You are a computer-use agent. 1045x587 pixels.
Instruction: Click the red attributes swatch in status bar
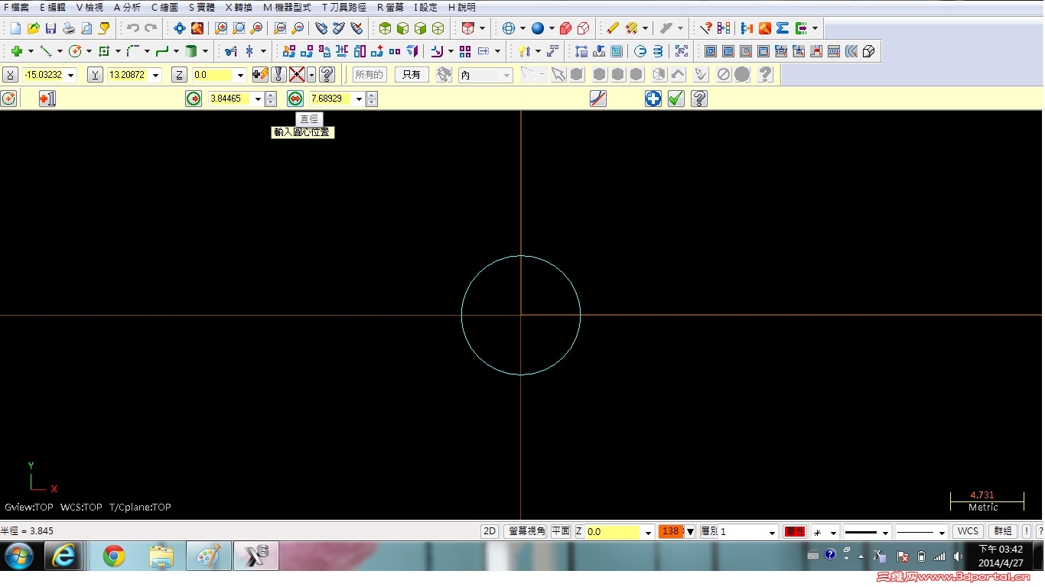click(x=795, y=531)
